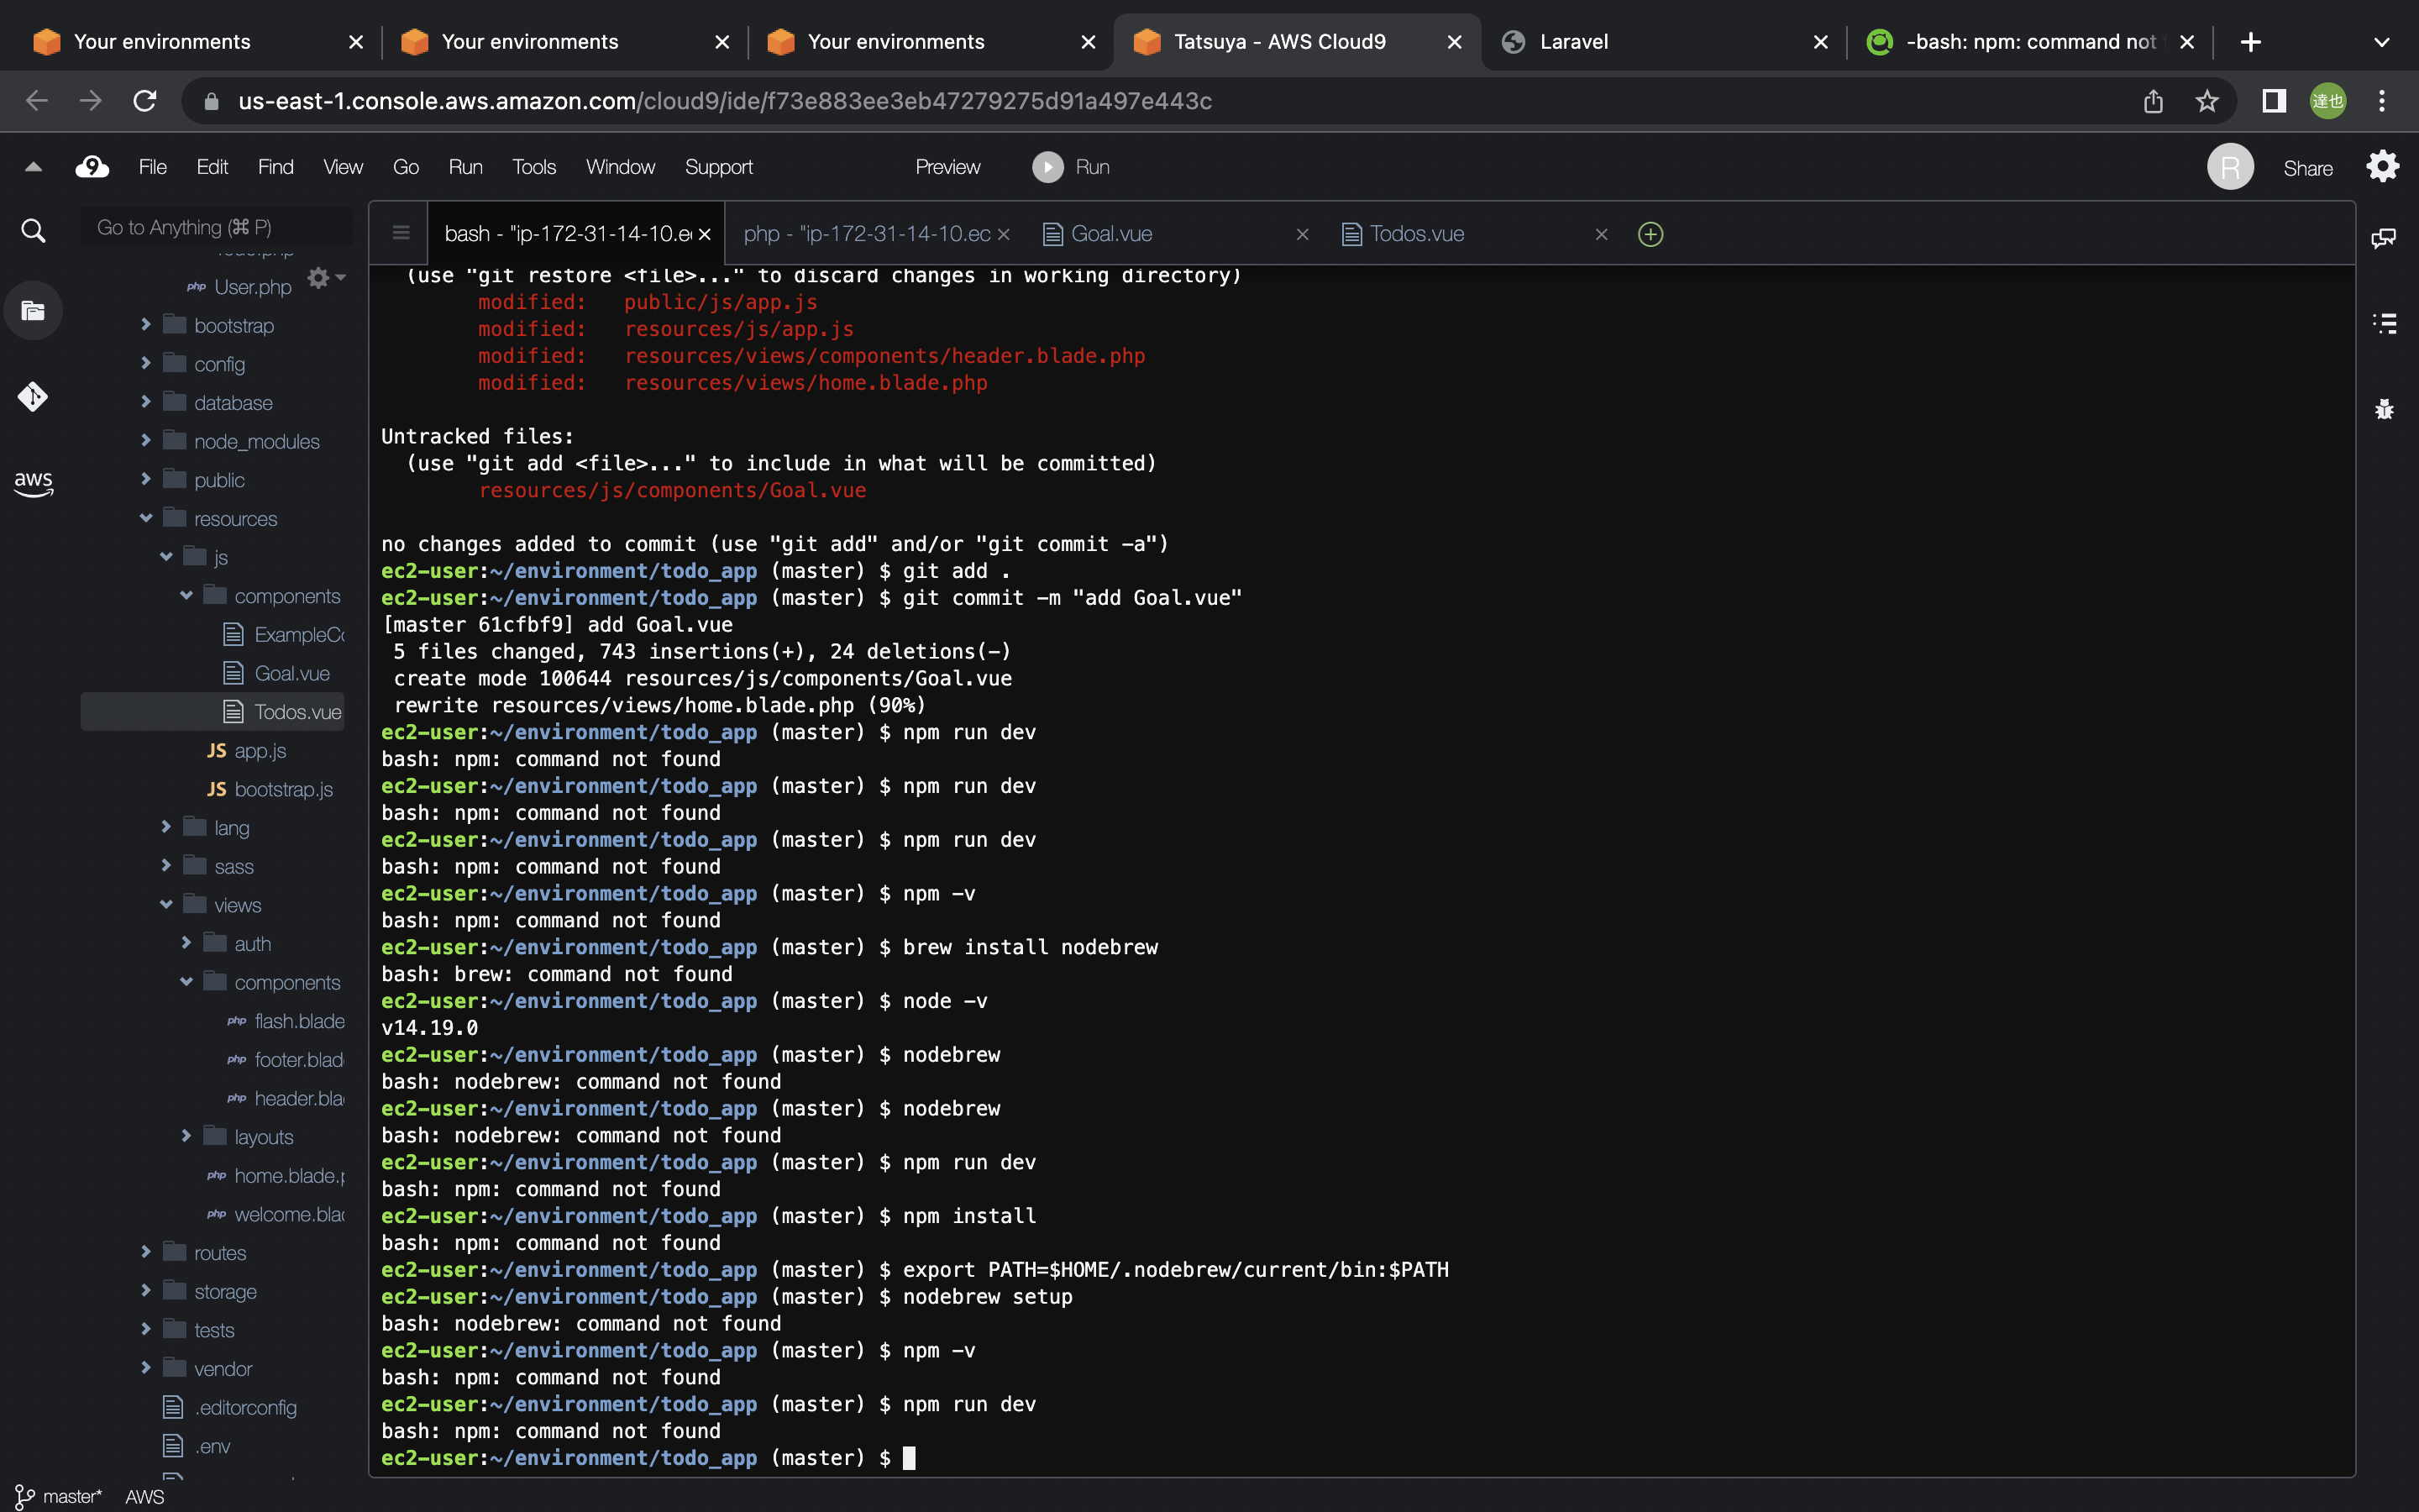Collapse the menu bar with the up arrow
The width and height of the screenshot is (2419, 1512).
(33, 167)
